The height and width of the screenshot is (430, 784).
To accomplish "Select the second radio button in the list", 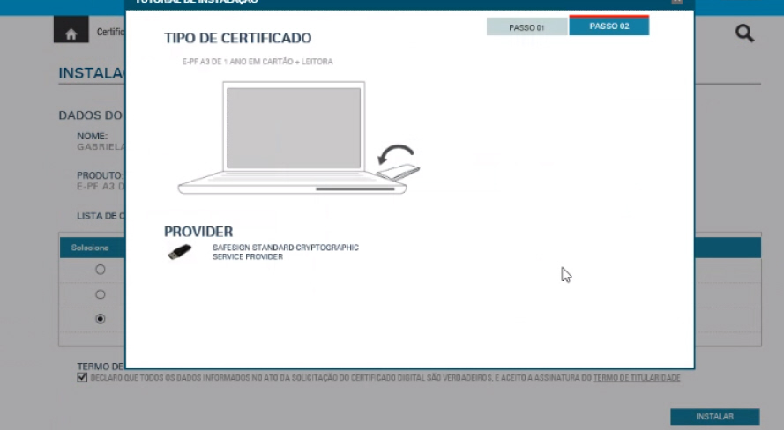I will click(x=100, y=294).
